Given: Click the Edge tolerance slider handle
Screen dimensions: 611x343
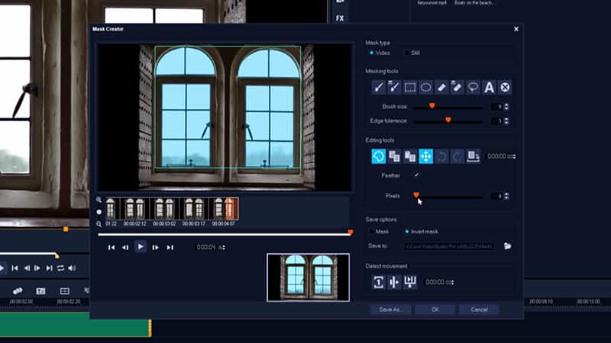Looking at the screenshot, I should pos(448,120).
